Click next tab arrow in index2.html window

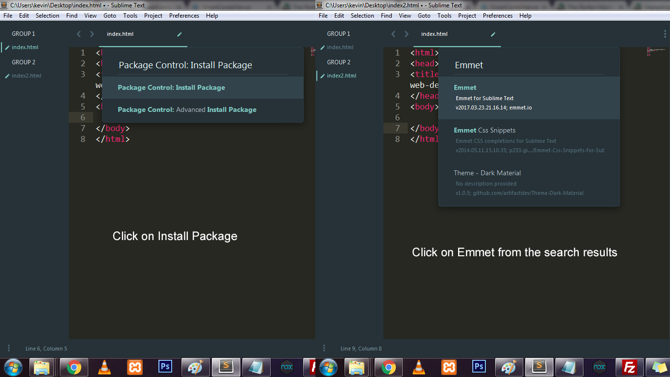[x=406, y=34]
